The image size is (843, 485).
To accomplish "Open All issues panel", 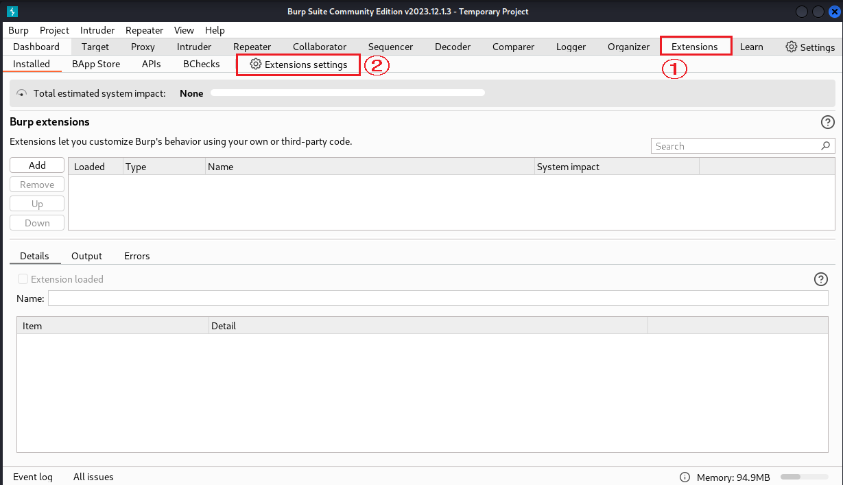I will (93, 477).
